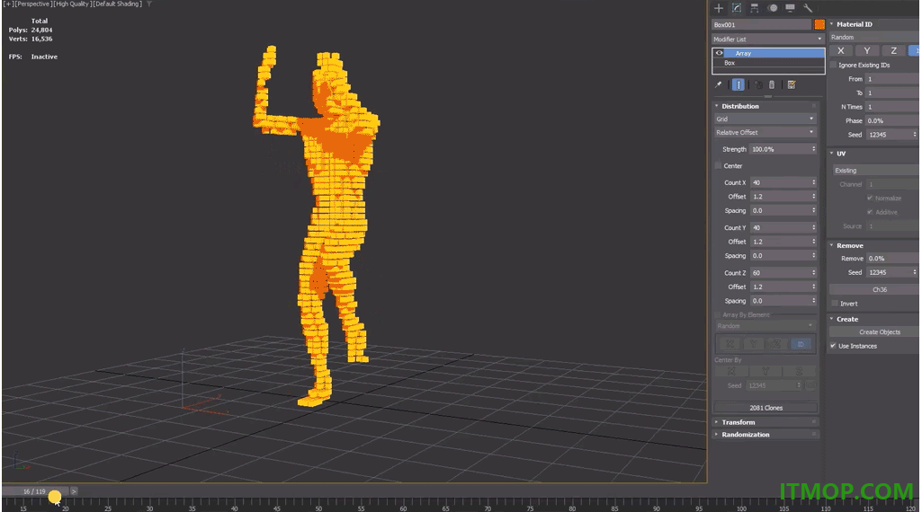
Task: Open the Create command panel tab
Action: (719, 8)
